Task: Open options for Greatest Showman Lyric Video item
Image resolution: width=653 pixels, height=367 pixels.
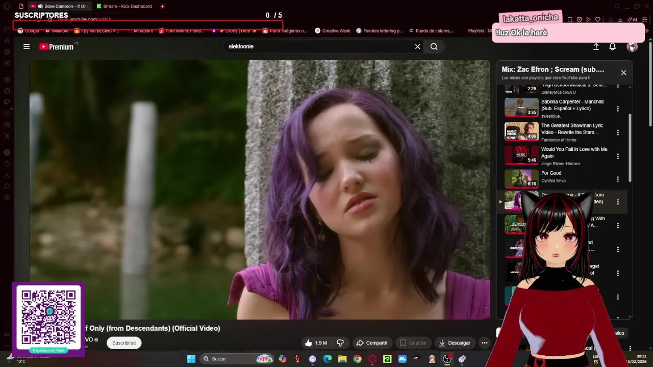Action: point(618,133)
